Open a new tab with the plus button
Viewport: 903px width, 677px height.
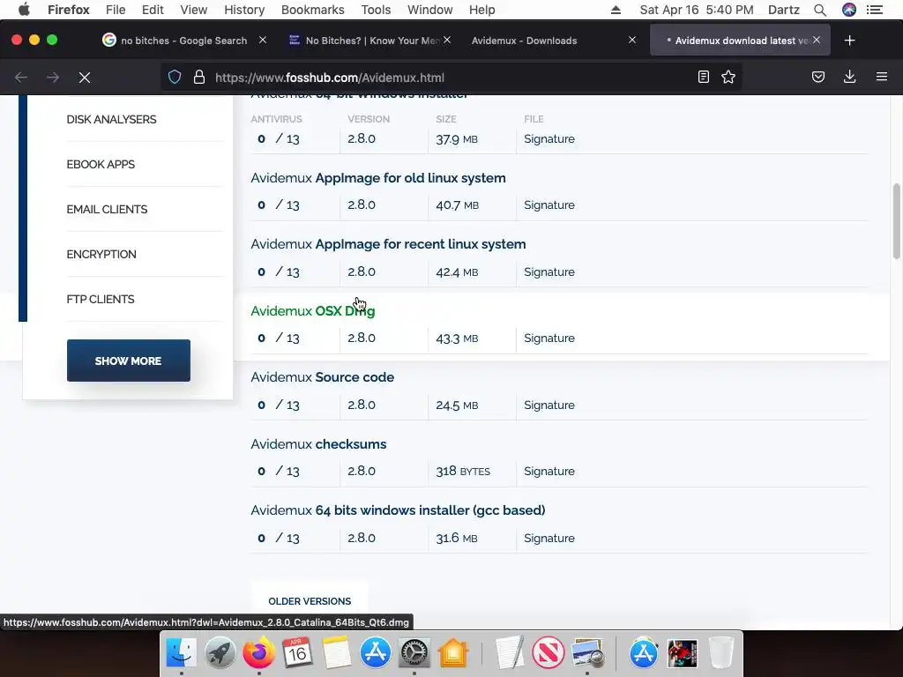pos(849,41)
